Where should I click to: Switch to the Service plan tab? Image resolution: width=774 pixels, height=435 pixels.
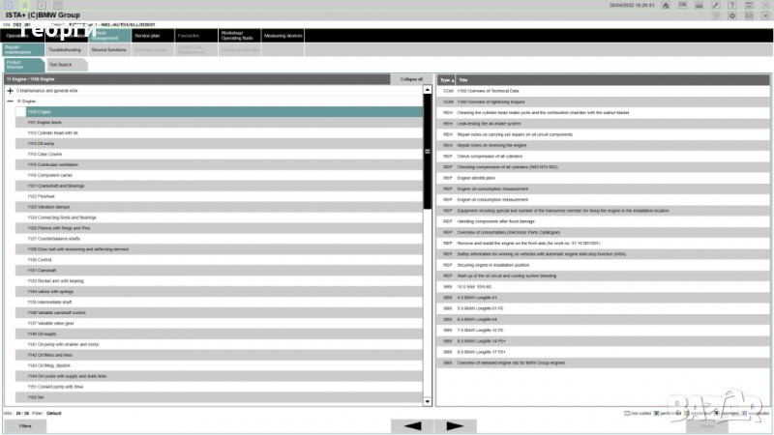152,36
